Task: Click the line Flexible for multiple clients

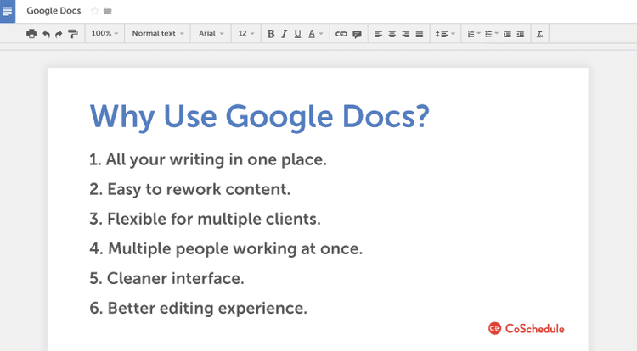Action: pyautogui.click(x=206, y=219)
